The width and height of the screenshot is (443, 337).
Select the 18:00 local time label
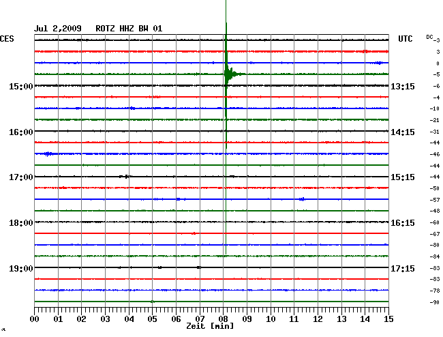tap(21, 223)
